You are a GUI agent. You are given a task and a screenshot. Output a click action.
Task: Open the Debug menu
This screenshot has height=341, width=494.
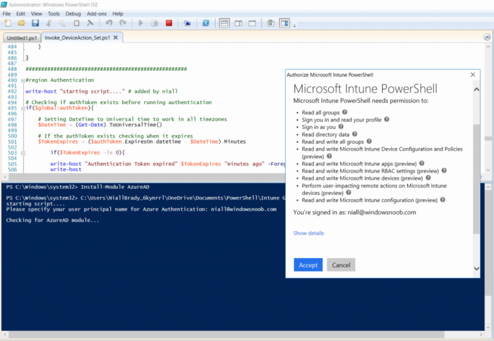pyautogui.click(x=73, y=14)
